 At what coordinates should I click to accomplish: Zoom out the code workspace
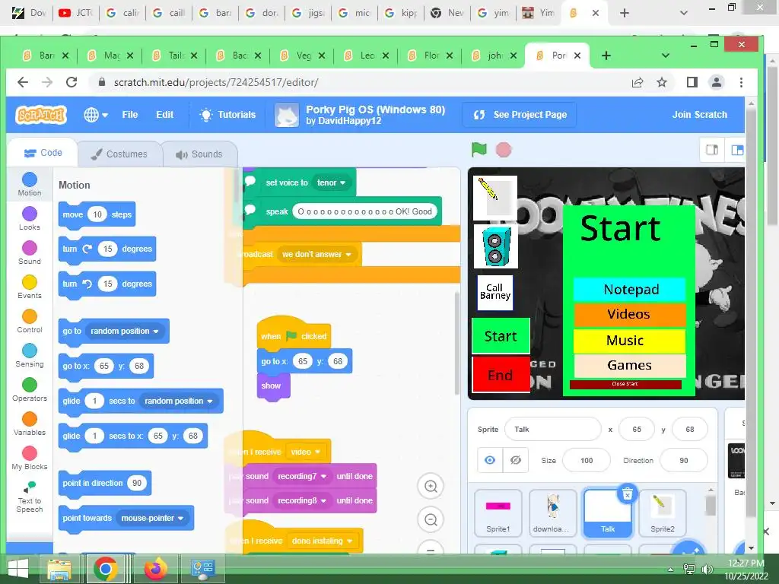(431, 519)
